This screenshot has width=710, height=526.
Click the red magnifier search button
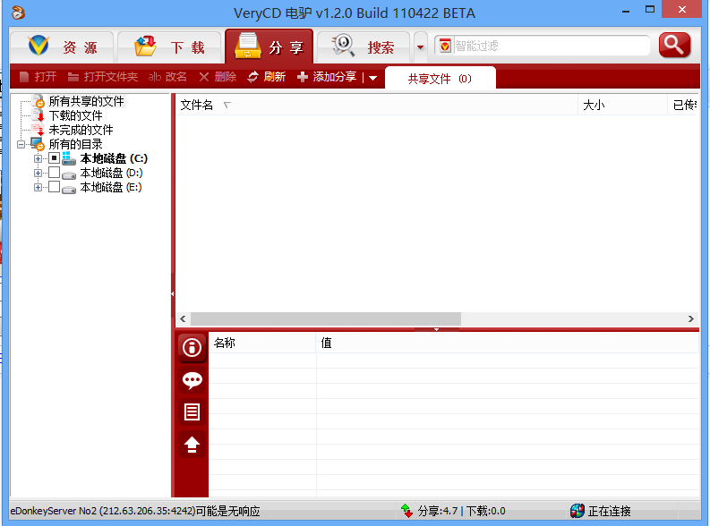click(675, 46)
